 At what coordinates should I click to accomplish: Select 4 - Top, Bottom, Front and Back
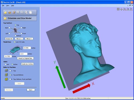[10, 79]
